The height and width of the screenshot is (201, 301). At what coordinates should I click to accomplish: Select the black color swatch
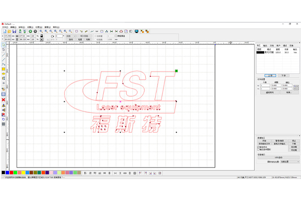point(3,173)
